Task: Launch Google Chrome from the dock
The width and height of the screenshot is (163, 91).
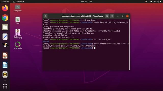Action: (5, 18)
